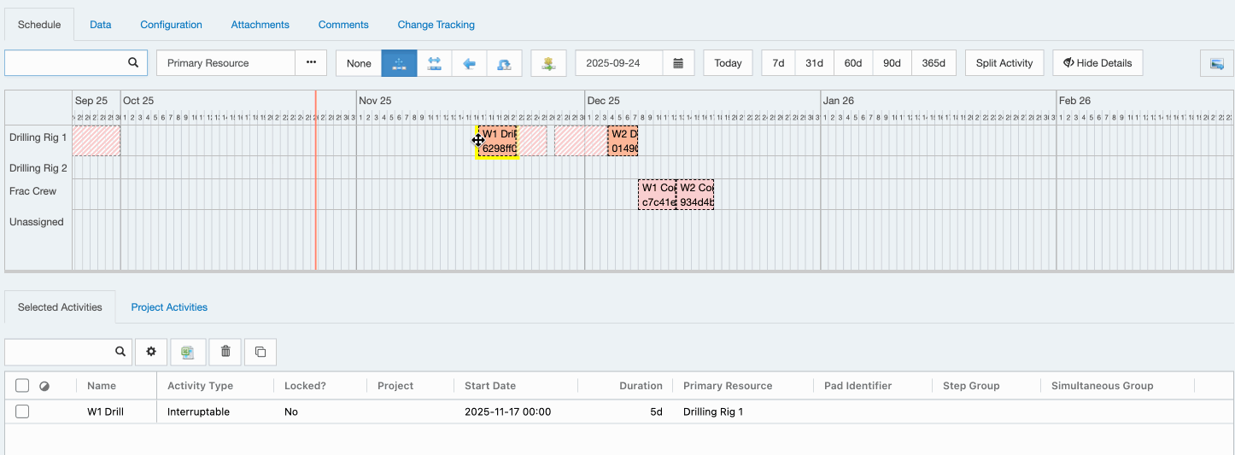1235x455 pixels.
Task: Click the left arrow scheduling icon
Action: click(x=469, y=63)
